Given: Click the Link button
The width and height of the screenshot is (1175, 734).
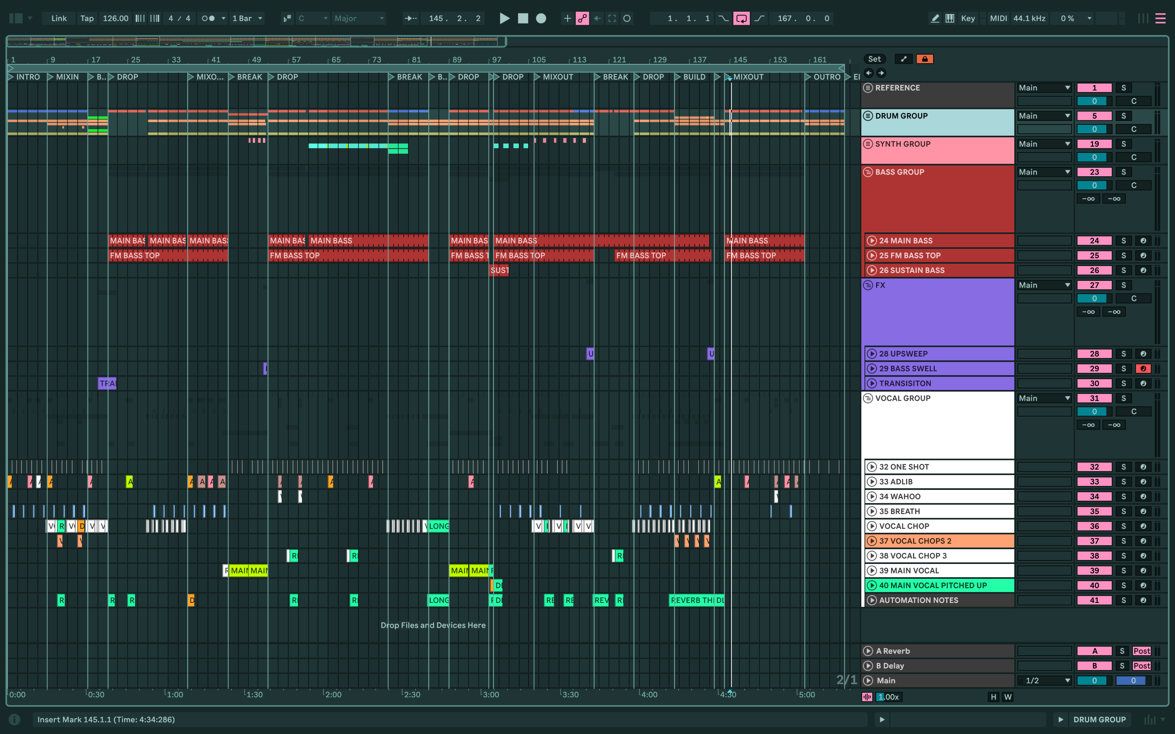Looking at the screenshot, I should point(59,18).
